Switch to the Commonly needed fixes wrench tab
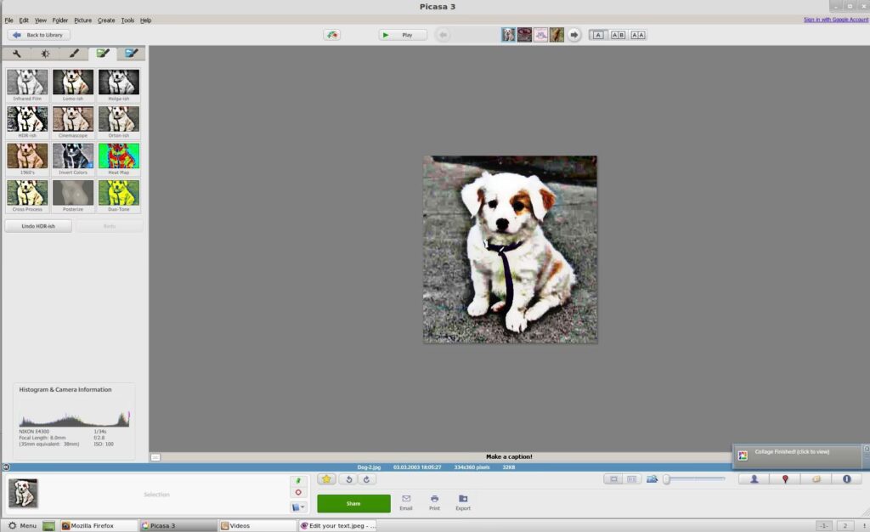This screenshot has width=870, height=532. point(16,54)
